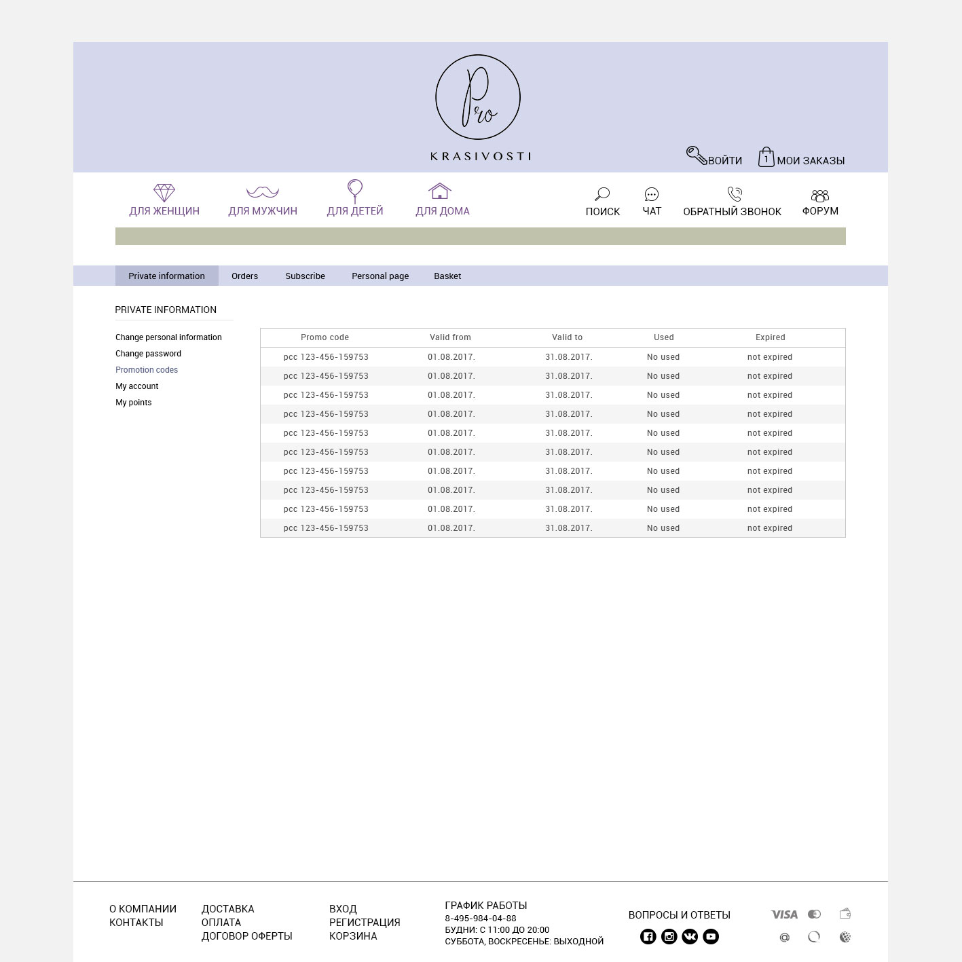The height and width of the screenshot is (962, 962).
Task: Open the Instagram icon in the footer
Action: tap(669, 937)
